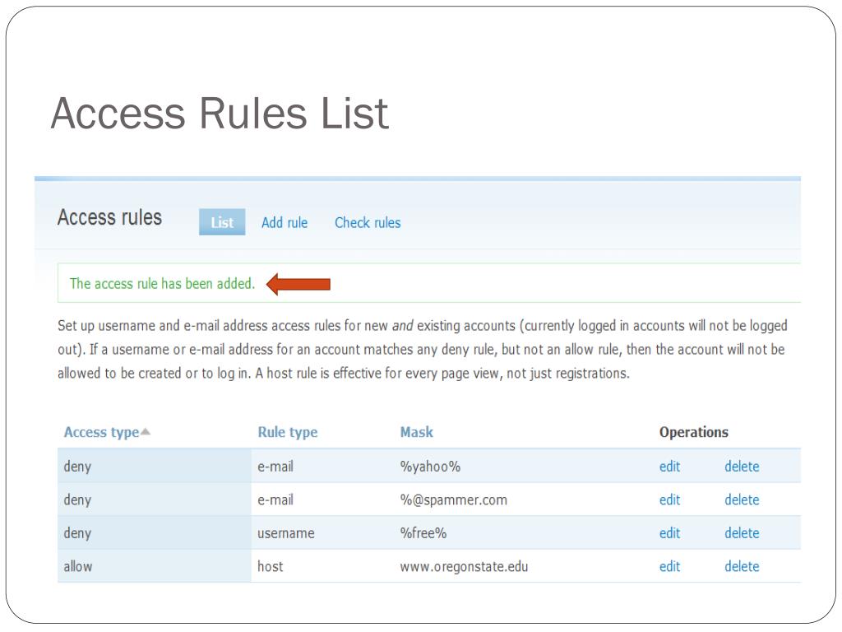Edit the %@spammer.com rule
The height and width of the screenshot is (632, 842).
(x=669, y=500)
